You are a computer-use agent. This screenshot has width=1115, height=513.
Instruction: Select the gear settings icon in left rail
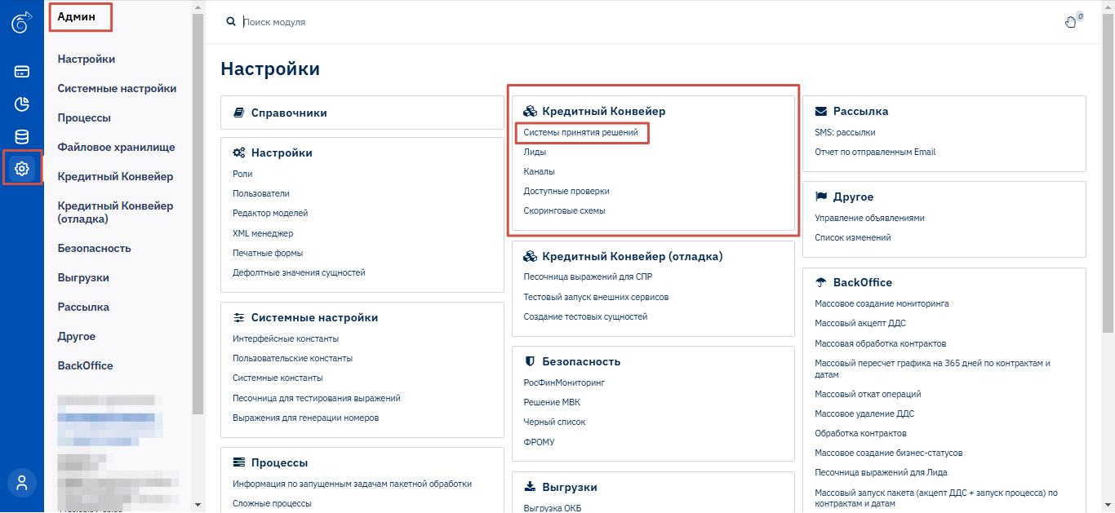22,169
